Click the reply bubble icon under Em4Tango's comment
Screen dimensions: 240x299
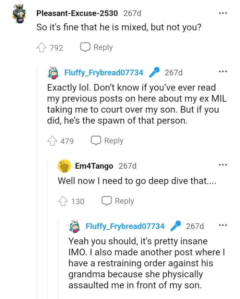pos(107,201)
